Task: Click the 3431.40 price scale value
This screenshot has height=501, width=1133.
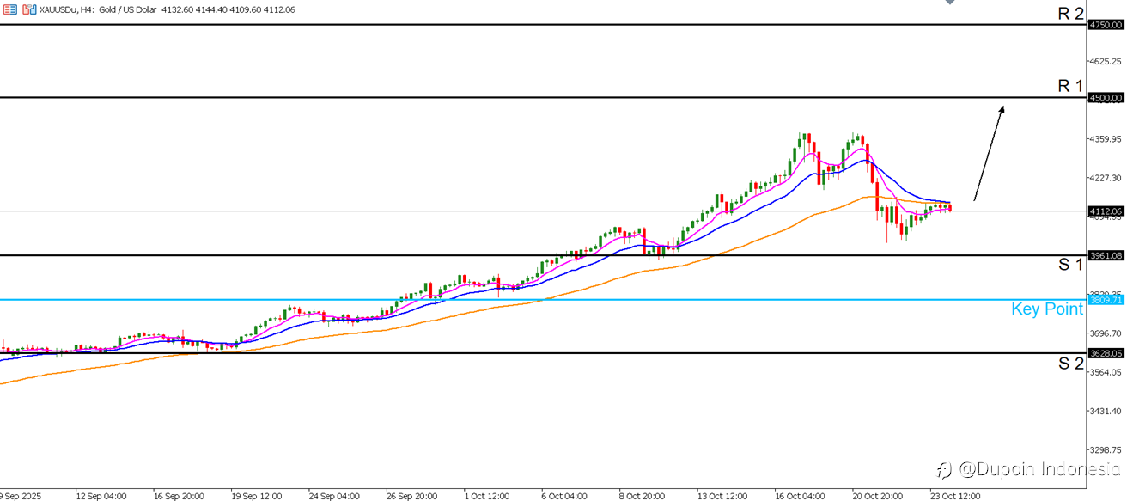Action: pyautogui.click(x=1106, y=411)
